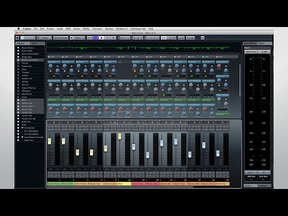The image size is (288, 216).
Task: Select the Piano CLIDE channel name label
Action: click(68, 184)
